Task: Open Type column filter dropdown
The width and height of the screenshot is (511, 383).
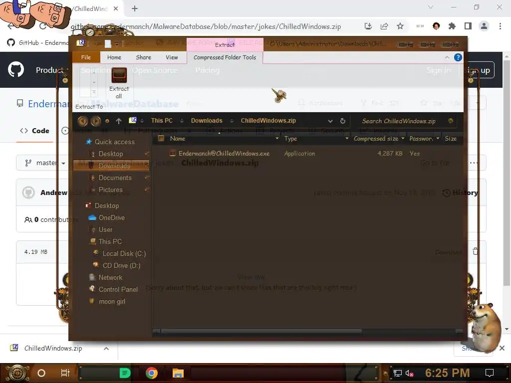Action: [347, 139]
